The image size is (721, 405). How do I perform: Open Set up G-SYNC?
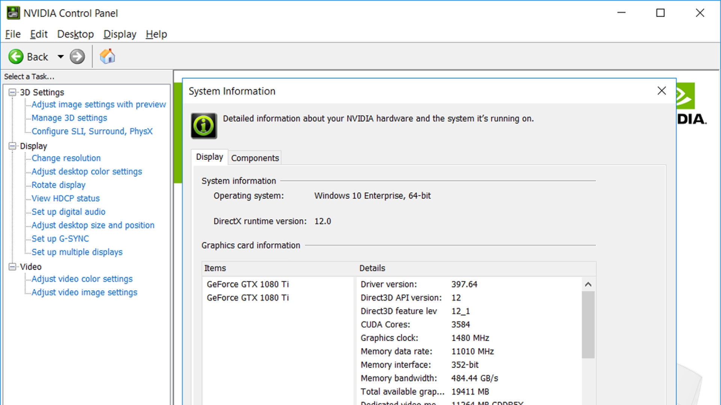(x=60, y=238)
